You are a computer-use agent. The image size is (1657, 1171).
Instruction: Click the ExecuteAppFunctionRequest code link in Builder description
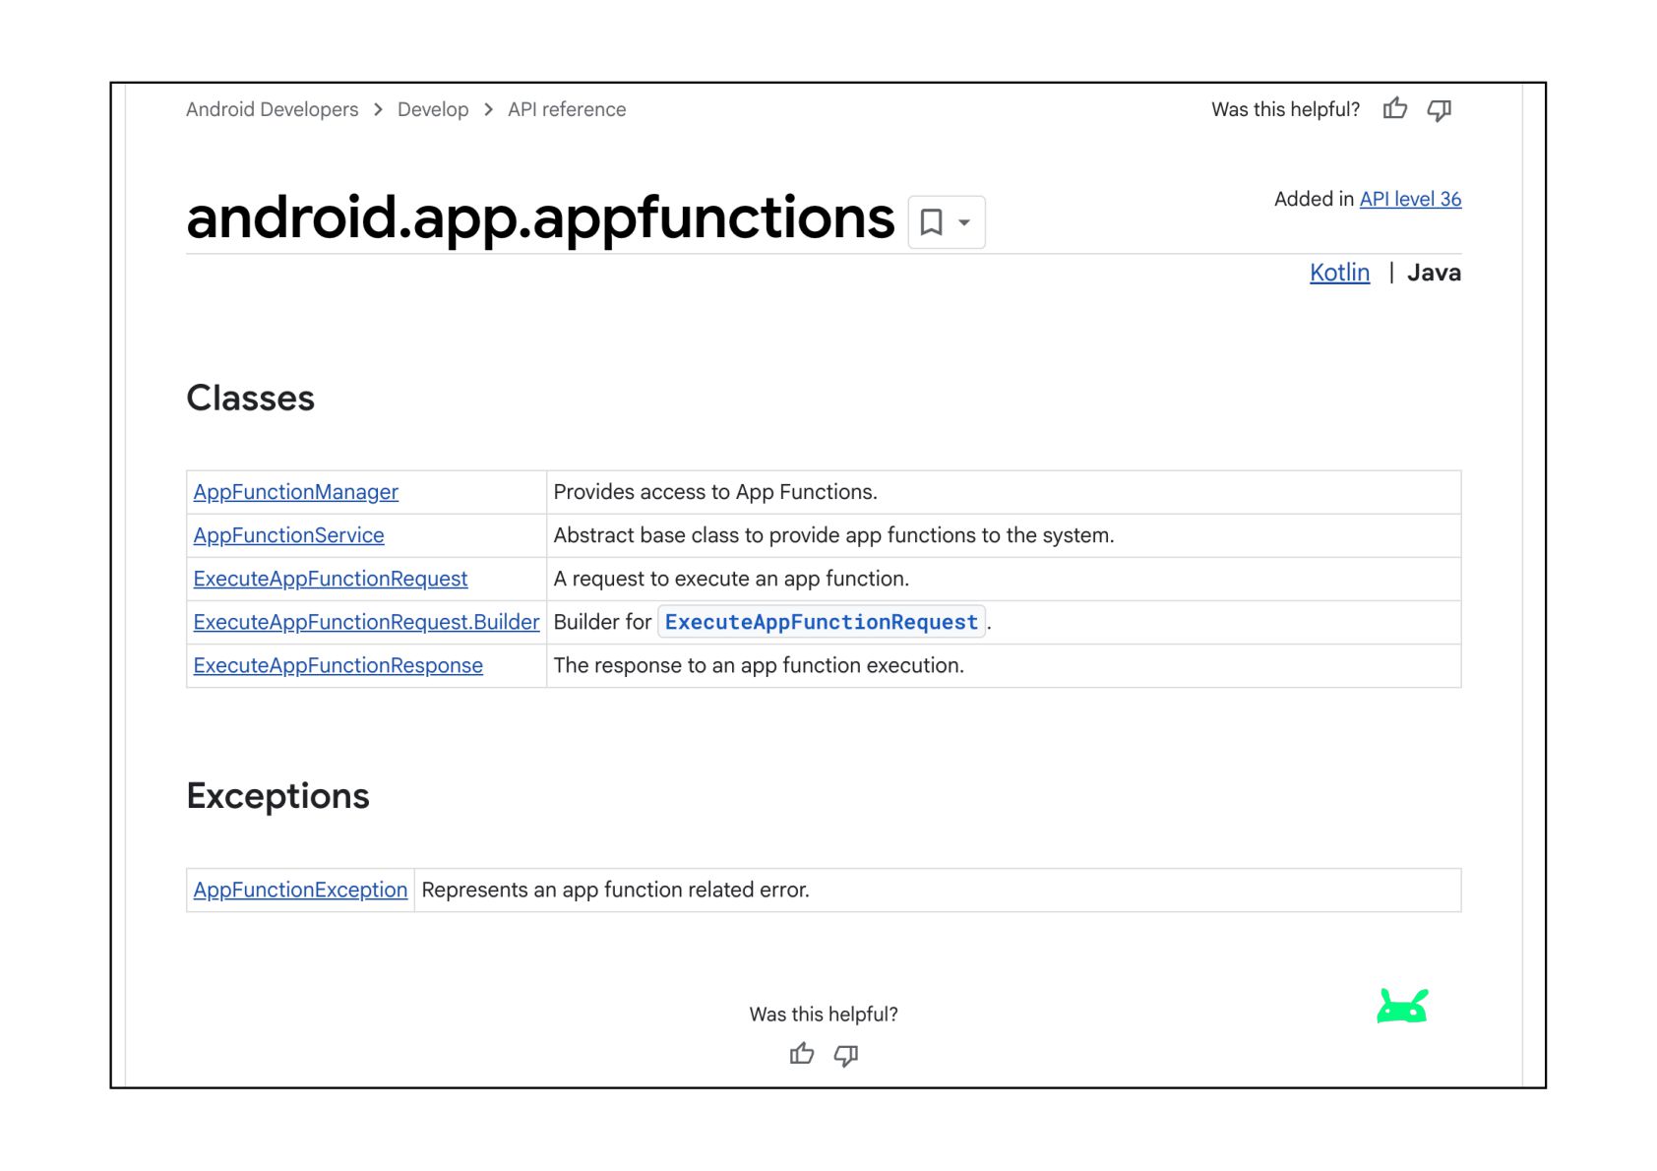point(822,622)
